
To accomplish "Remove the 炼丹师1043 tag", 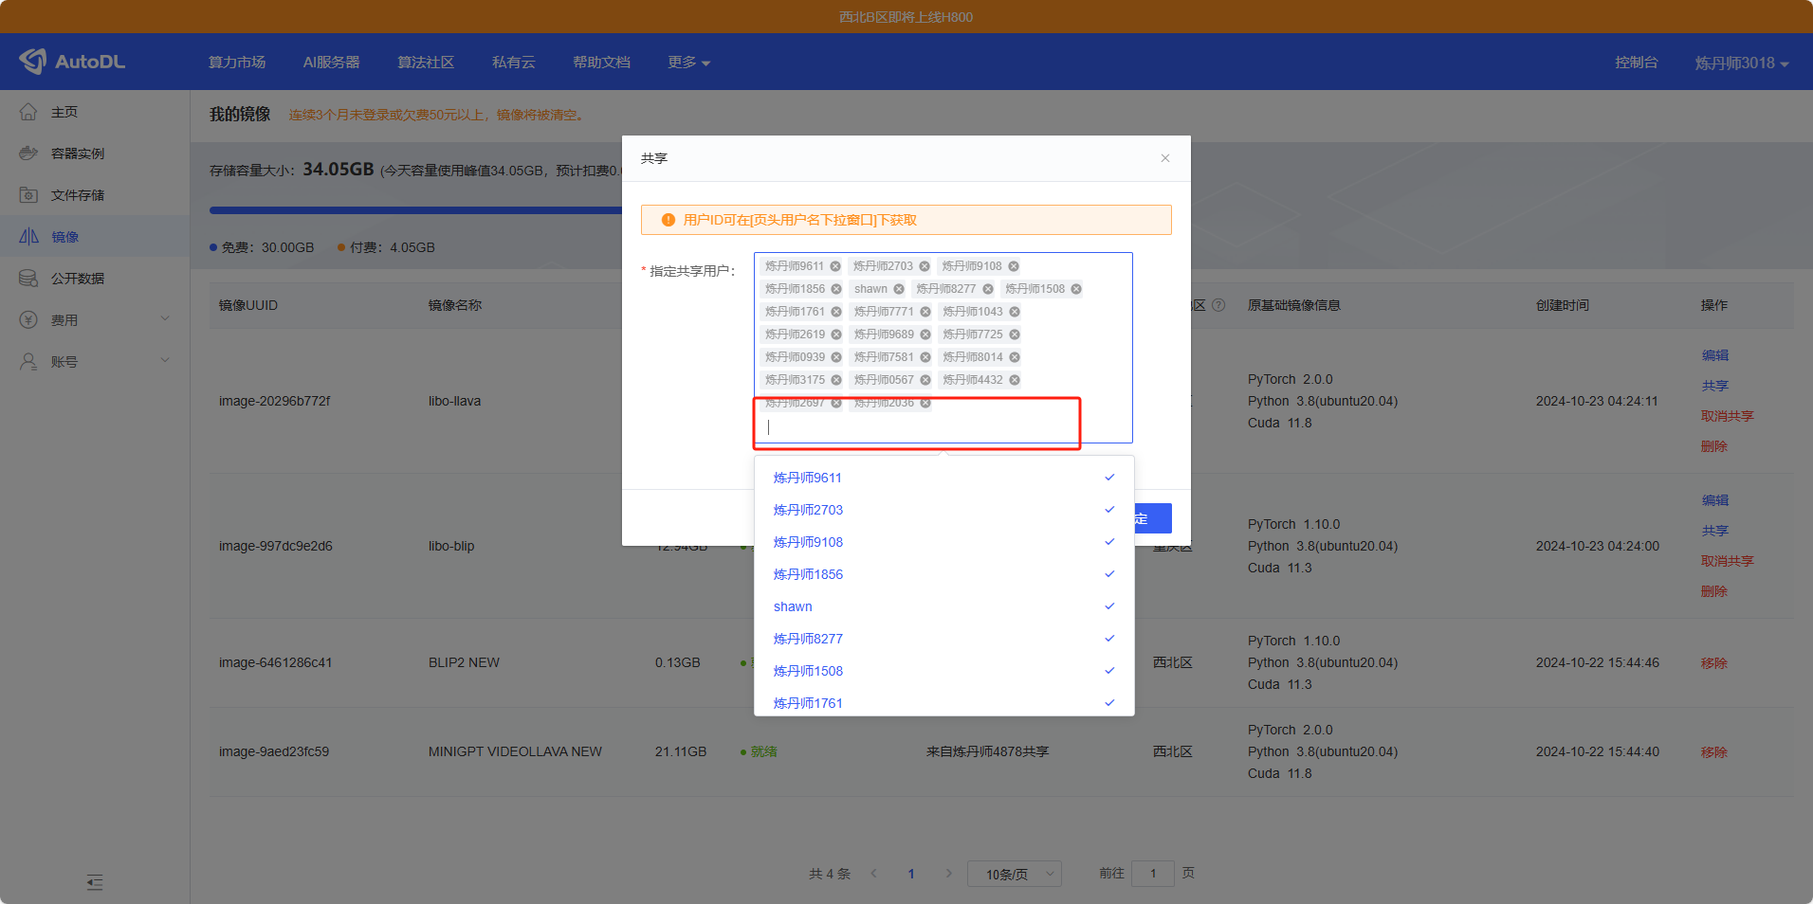I will coord(1015,312).
